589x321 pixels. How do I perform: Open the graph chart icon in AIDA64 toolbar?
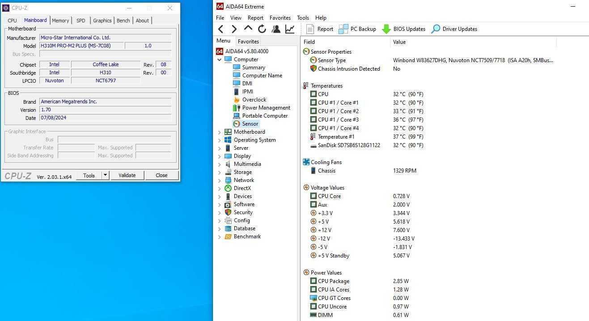[290, 29]
